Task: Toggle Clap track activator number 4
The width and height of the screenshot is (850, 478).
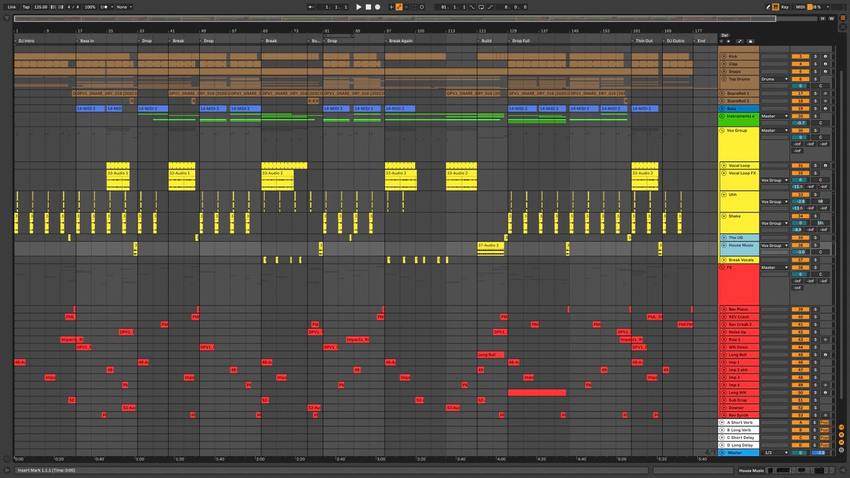Action: coord(800,64)
